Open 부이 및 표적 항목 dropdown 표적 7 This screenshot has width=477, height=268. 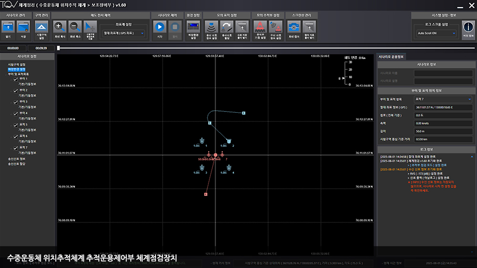pos(443,99)
